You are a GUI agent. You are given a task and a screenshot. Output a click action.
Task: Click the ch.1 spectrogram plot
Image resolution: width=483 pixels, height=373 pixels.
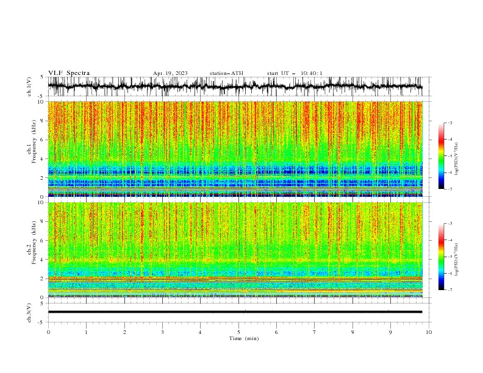pyautogui.click(x=235, y=149)
